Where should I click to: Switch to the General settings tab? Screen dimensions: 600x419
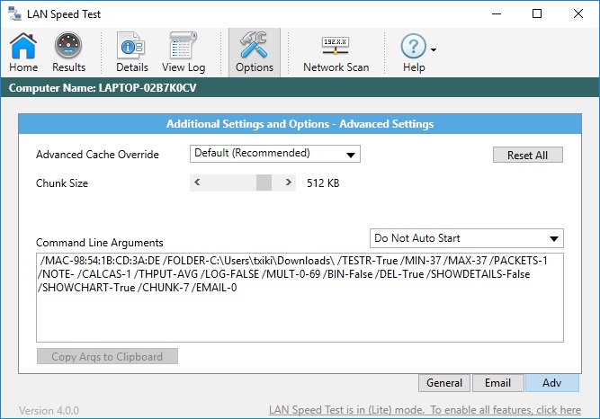coord(444,383)
